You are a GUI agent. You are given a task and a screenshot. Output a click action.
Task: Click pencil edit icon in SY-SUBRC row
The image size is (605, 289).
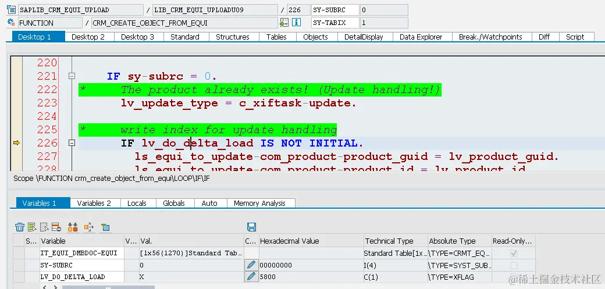tap(251, 265)
